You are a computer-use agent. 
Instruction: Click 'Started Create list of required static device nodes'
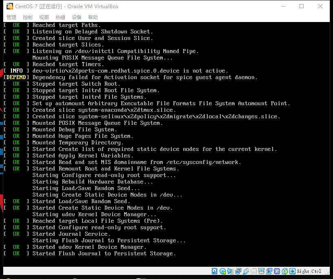[x=155, y=149]
